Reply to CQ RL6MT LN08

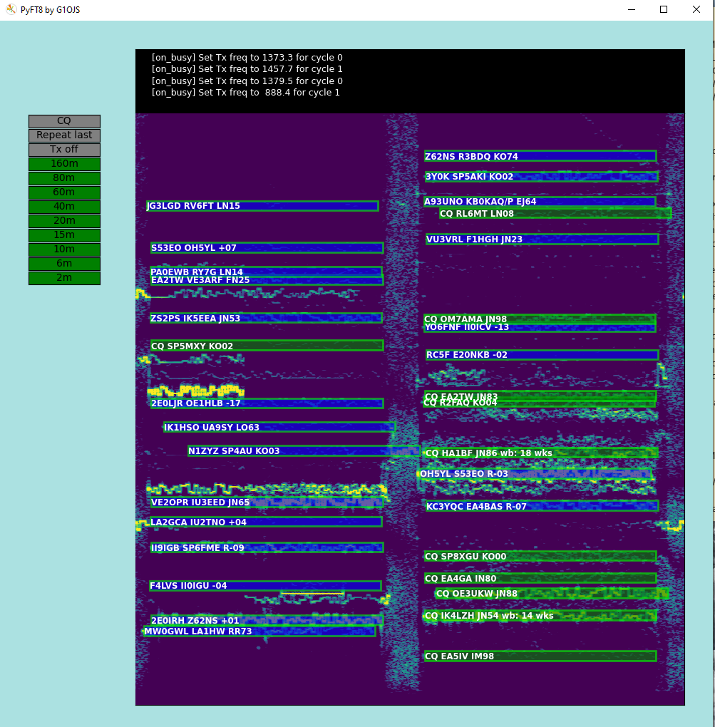555,214
